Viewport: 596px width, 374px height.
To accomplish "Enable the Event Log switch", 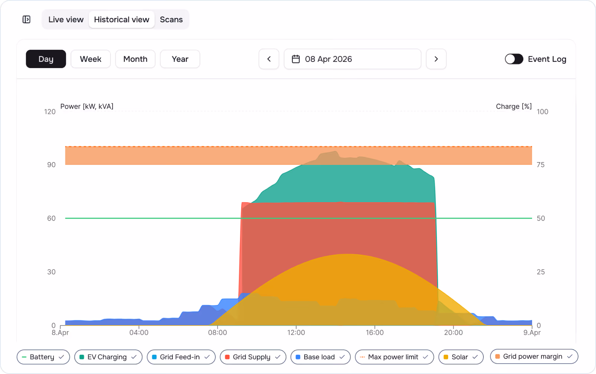I will (x=514, y=59).
